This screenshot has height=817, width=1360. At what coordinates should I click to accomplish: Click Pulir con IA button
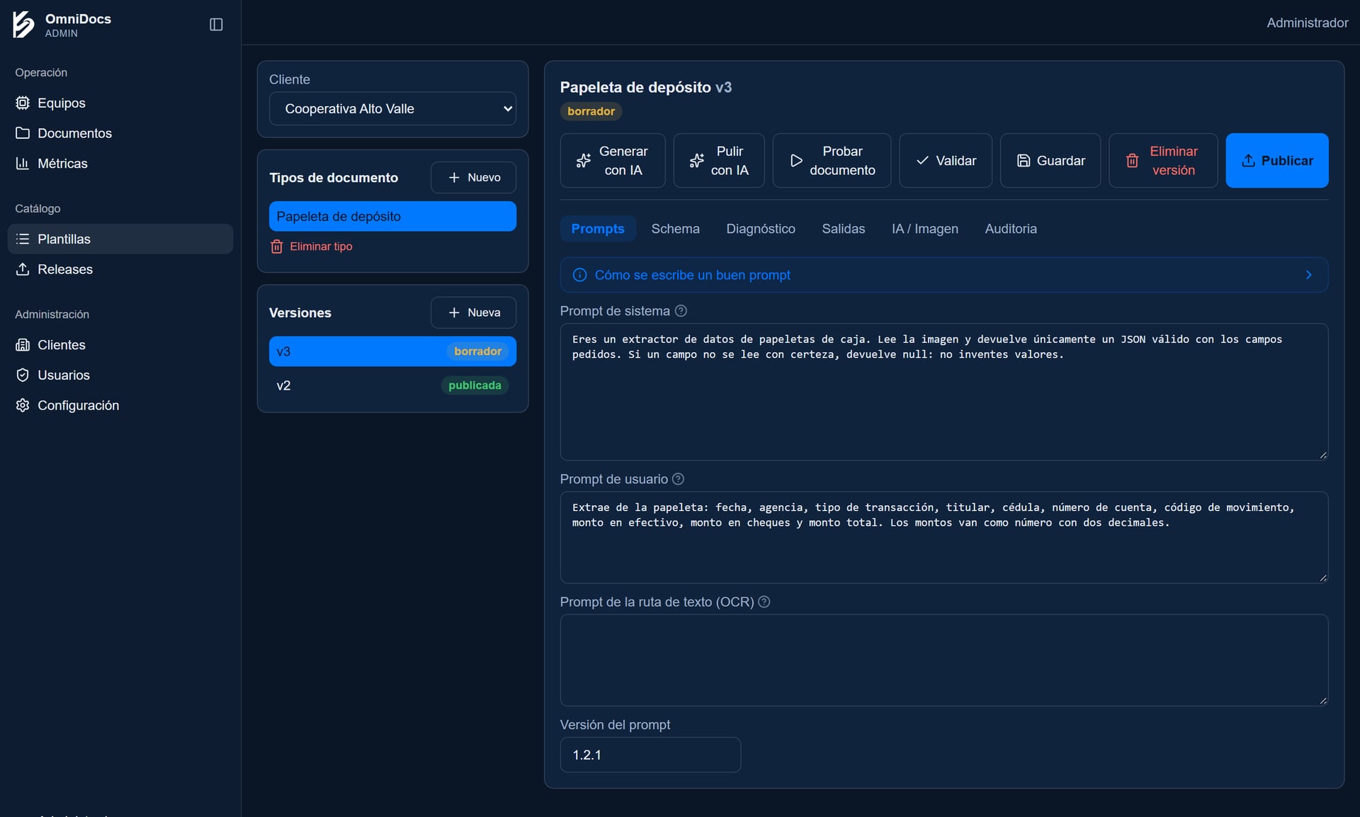(719, 161)
